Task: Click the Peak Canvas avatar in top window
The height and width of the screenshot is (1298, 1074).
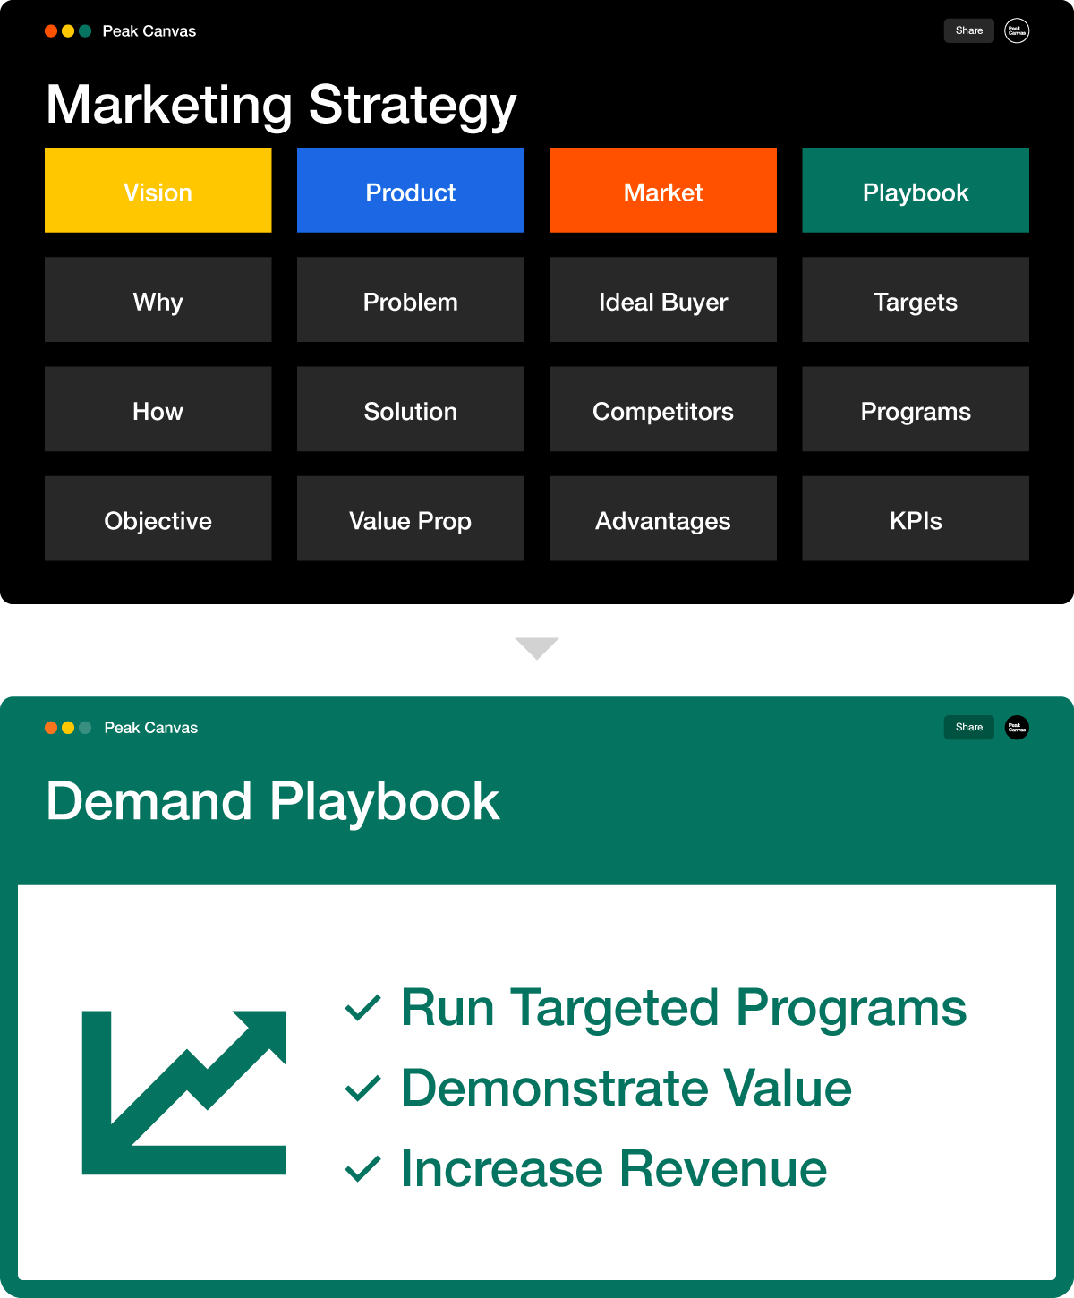Action: point(1017,30)
